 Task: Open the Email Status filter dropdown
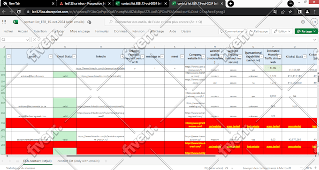[x=74, y=57]
